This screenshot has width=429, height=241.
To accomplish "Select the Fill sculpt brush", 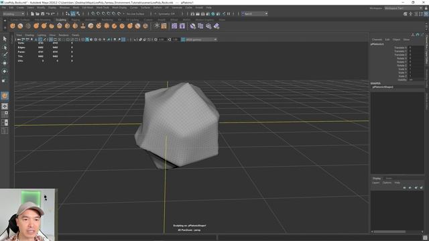I will 107,26.
